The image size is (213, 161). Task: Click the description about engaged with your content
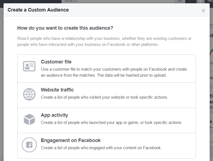(x=101, y=148)
